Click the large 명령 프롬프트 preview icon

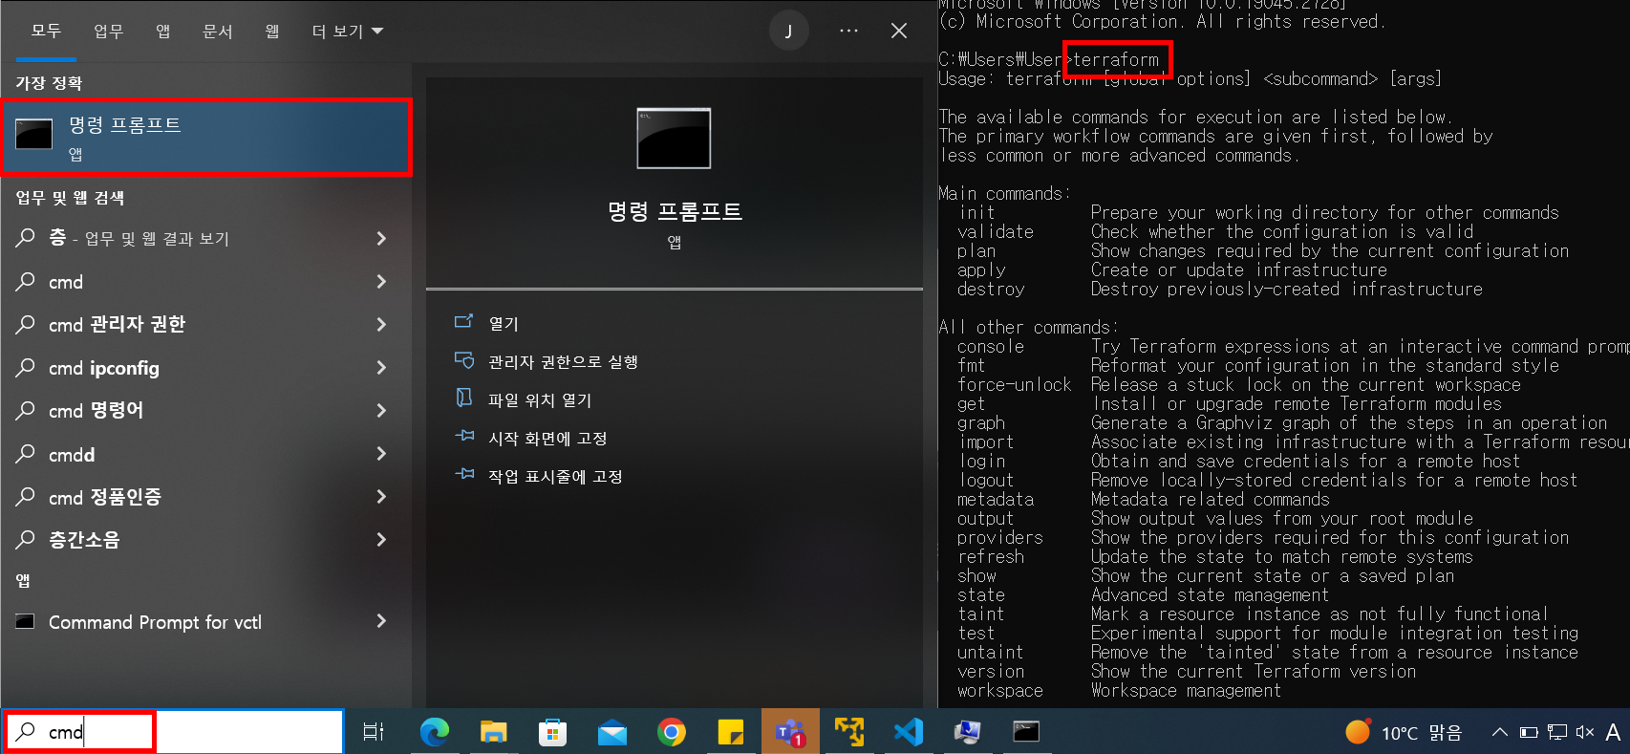674,139
